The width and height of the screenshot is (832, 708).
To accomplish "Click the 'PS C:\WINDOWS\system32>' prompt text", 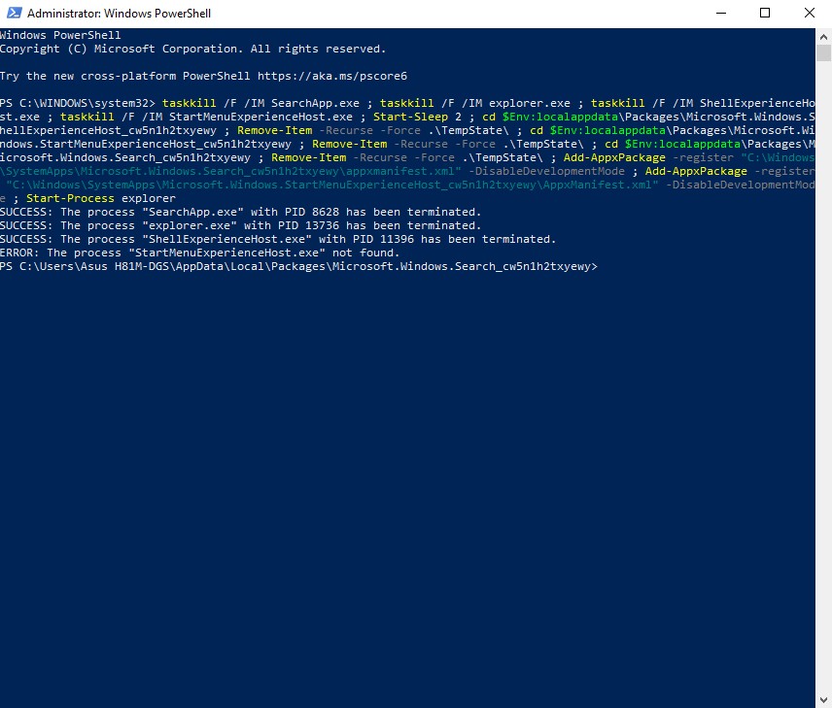I will click(x=78, y=103).
